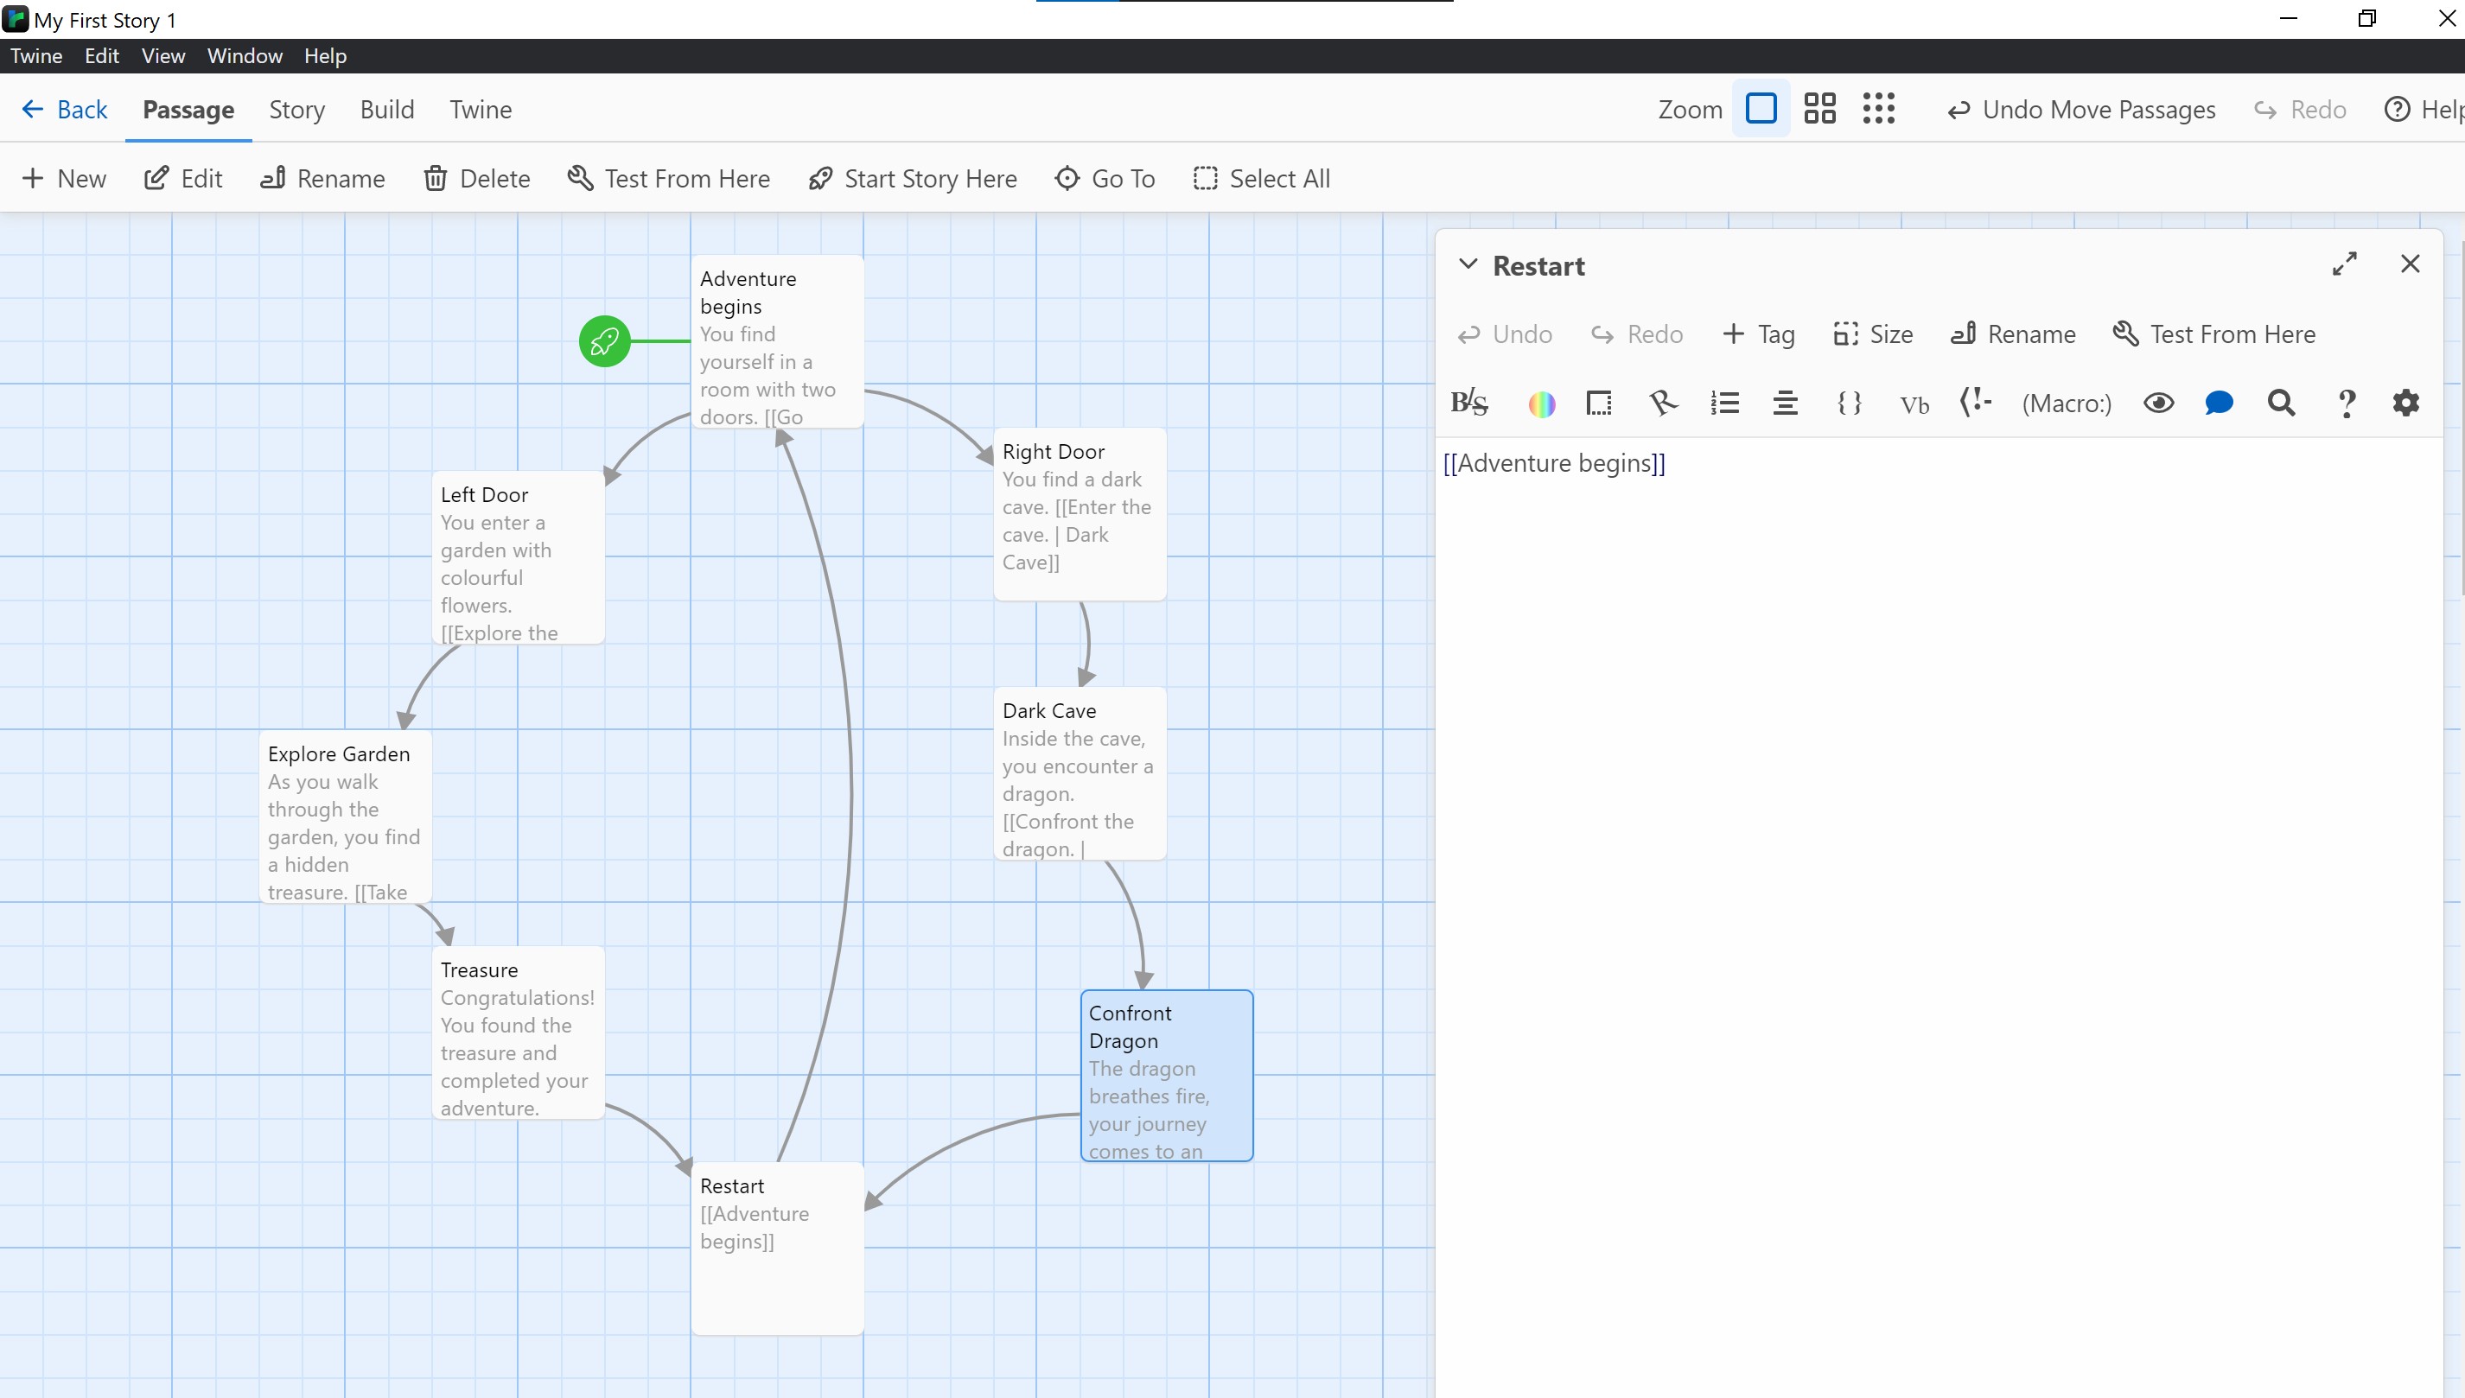This screenshot has width=2465, height=1398.
Task: Select the Treasure passage card
Action: coord(518,1033)
